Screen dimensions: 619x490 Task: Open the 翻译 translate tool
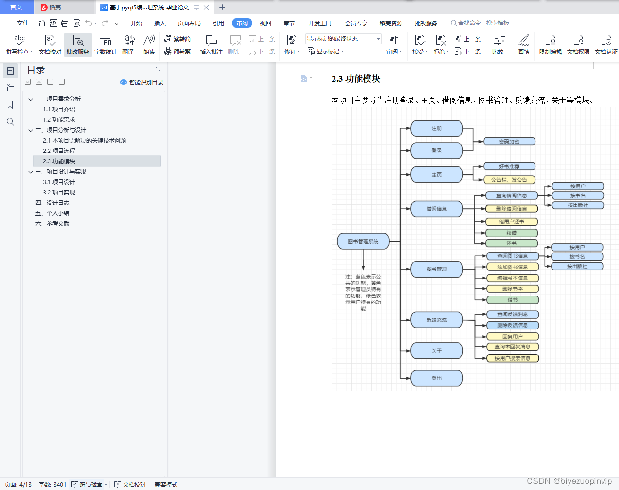[129, 46]
